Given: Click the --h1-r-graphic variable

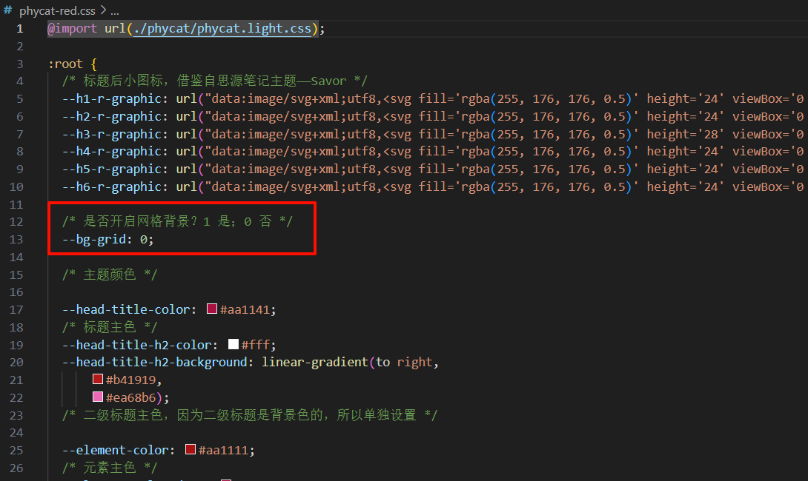Looking at the screenshot, I should tap(112, 98).
